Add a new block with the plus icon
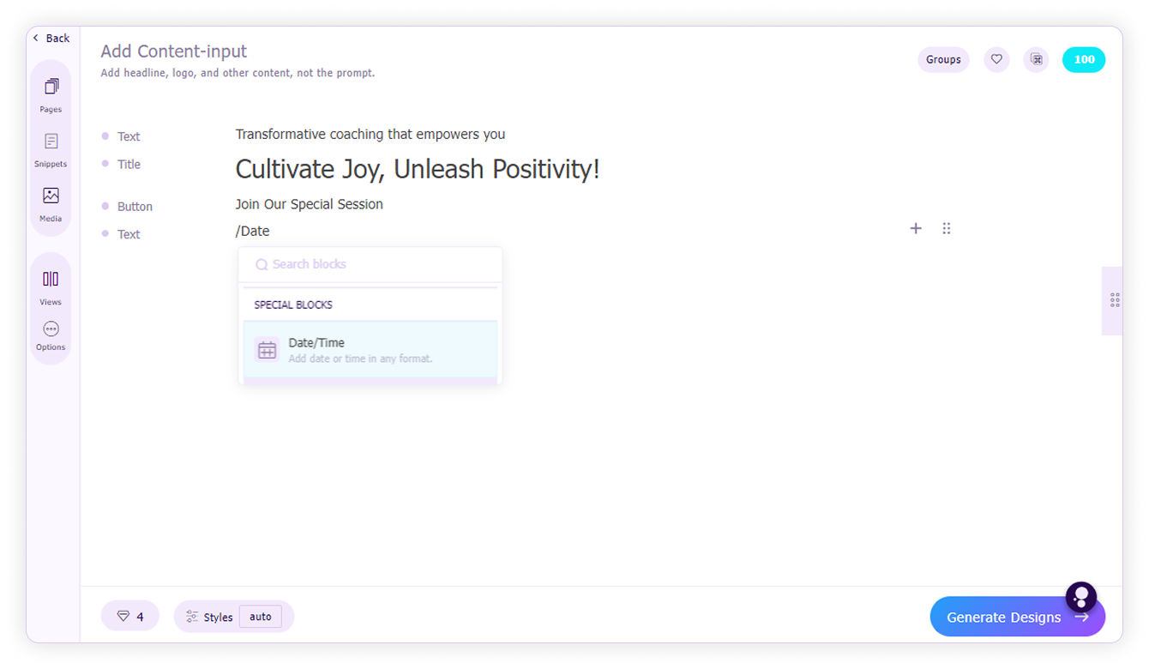The image size is (1149, 669). (916, 228)
